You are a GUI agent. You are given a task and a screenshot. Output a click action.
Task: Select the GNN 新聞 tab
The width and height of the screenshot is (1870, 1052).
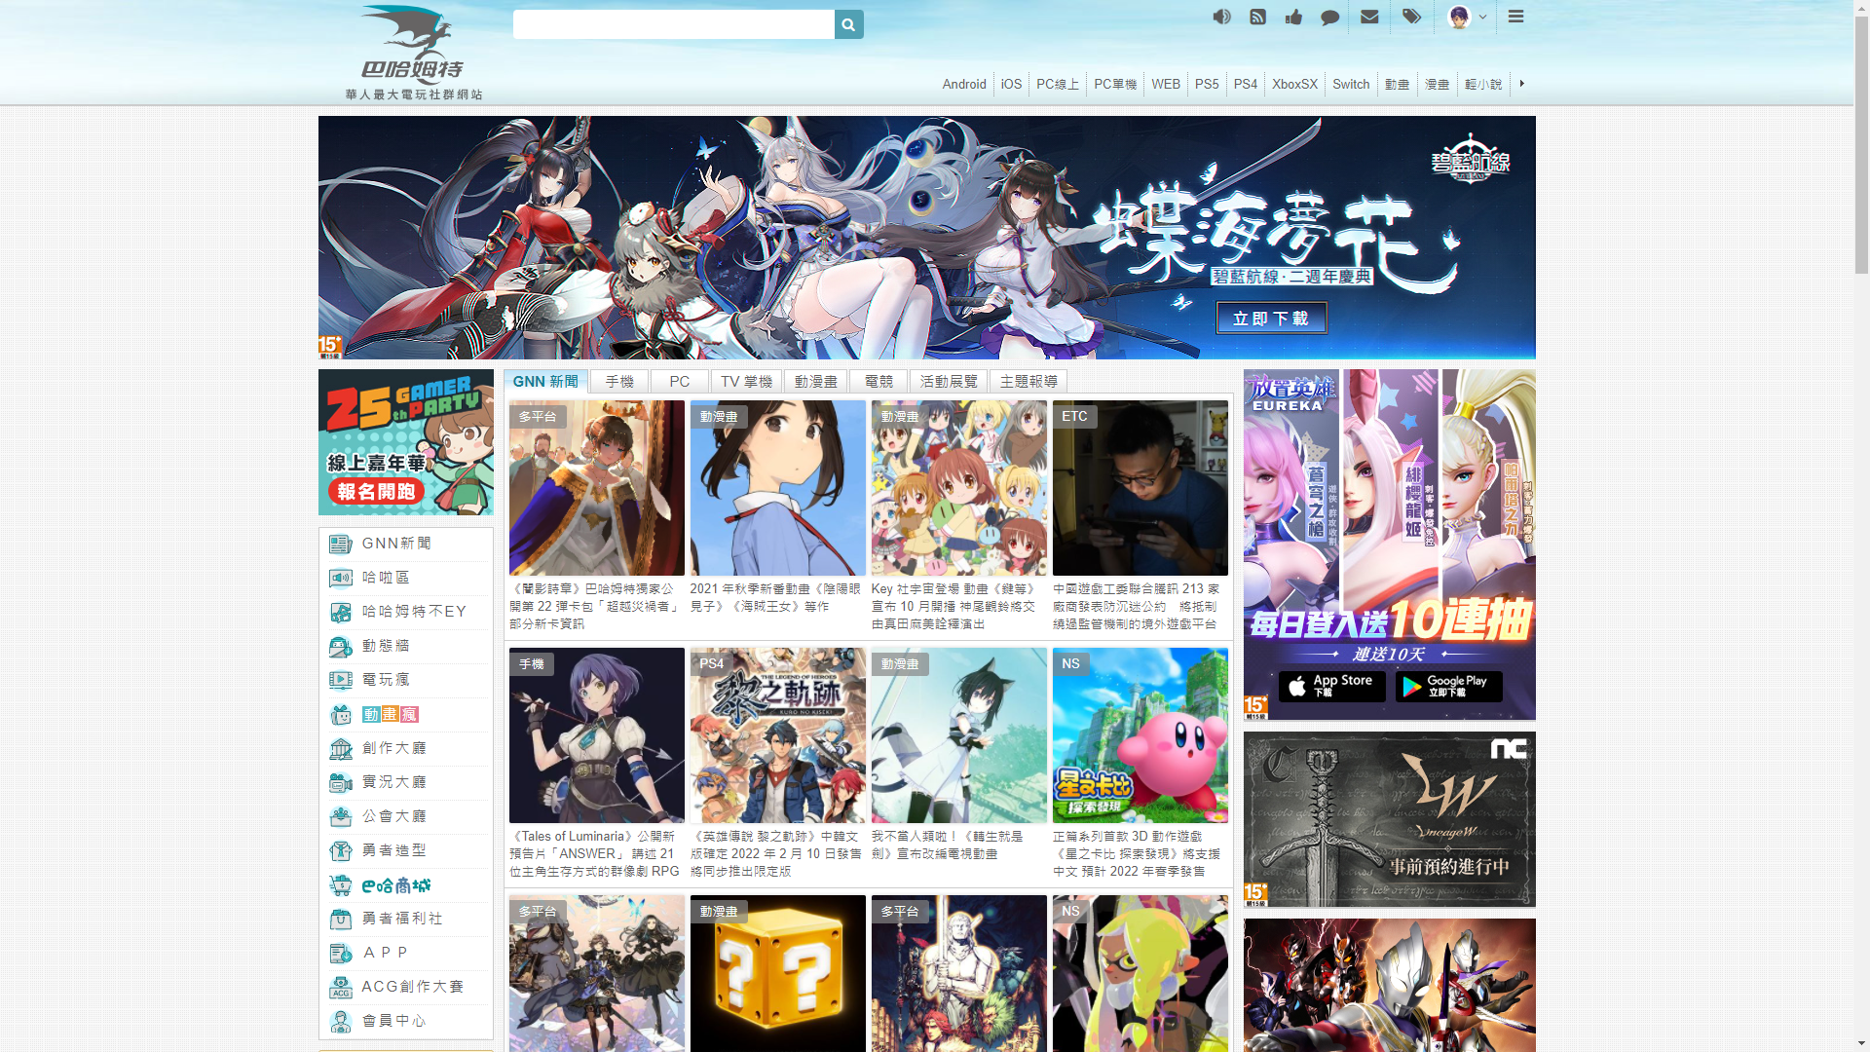545,381
